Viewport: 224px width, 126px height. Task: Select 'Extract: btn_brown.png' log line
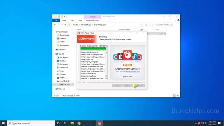90,52
